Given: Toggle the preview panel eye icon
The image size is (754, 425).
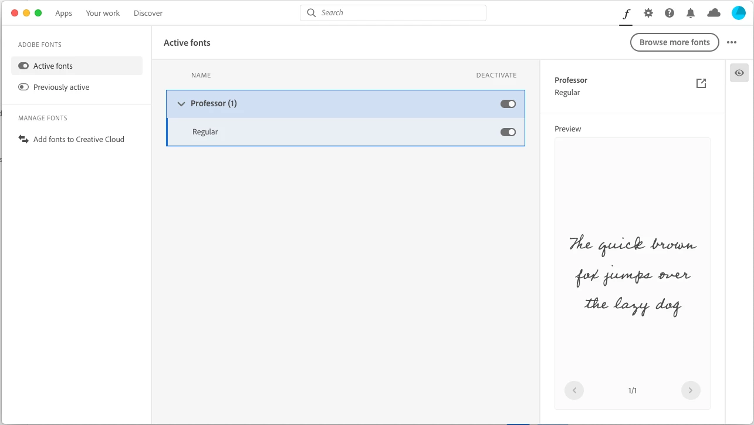Looking at the screenshot, I should point(739,73).
